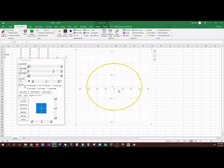Viewport: 224px width, 168px height.
Task: Enable Only Show Selected Layer
Action: coord(37,33)
